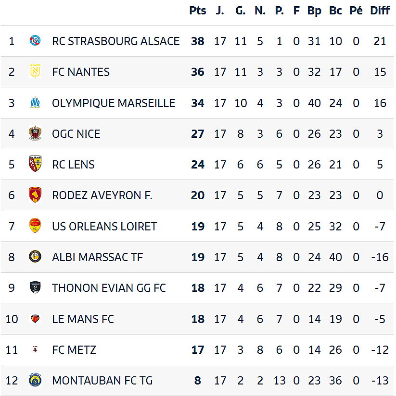
Task: Click the RC Lens club crest
Action: pyautogui.click(x=35, y=164)
